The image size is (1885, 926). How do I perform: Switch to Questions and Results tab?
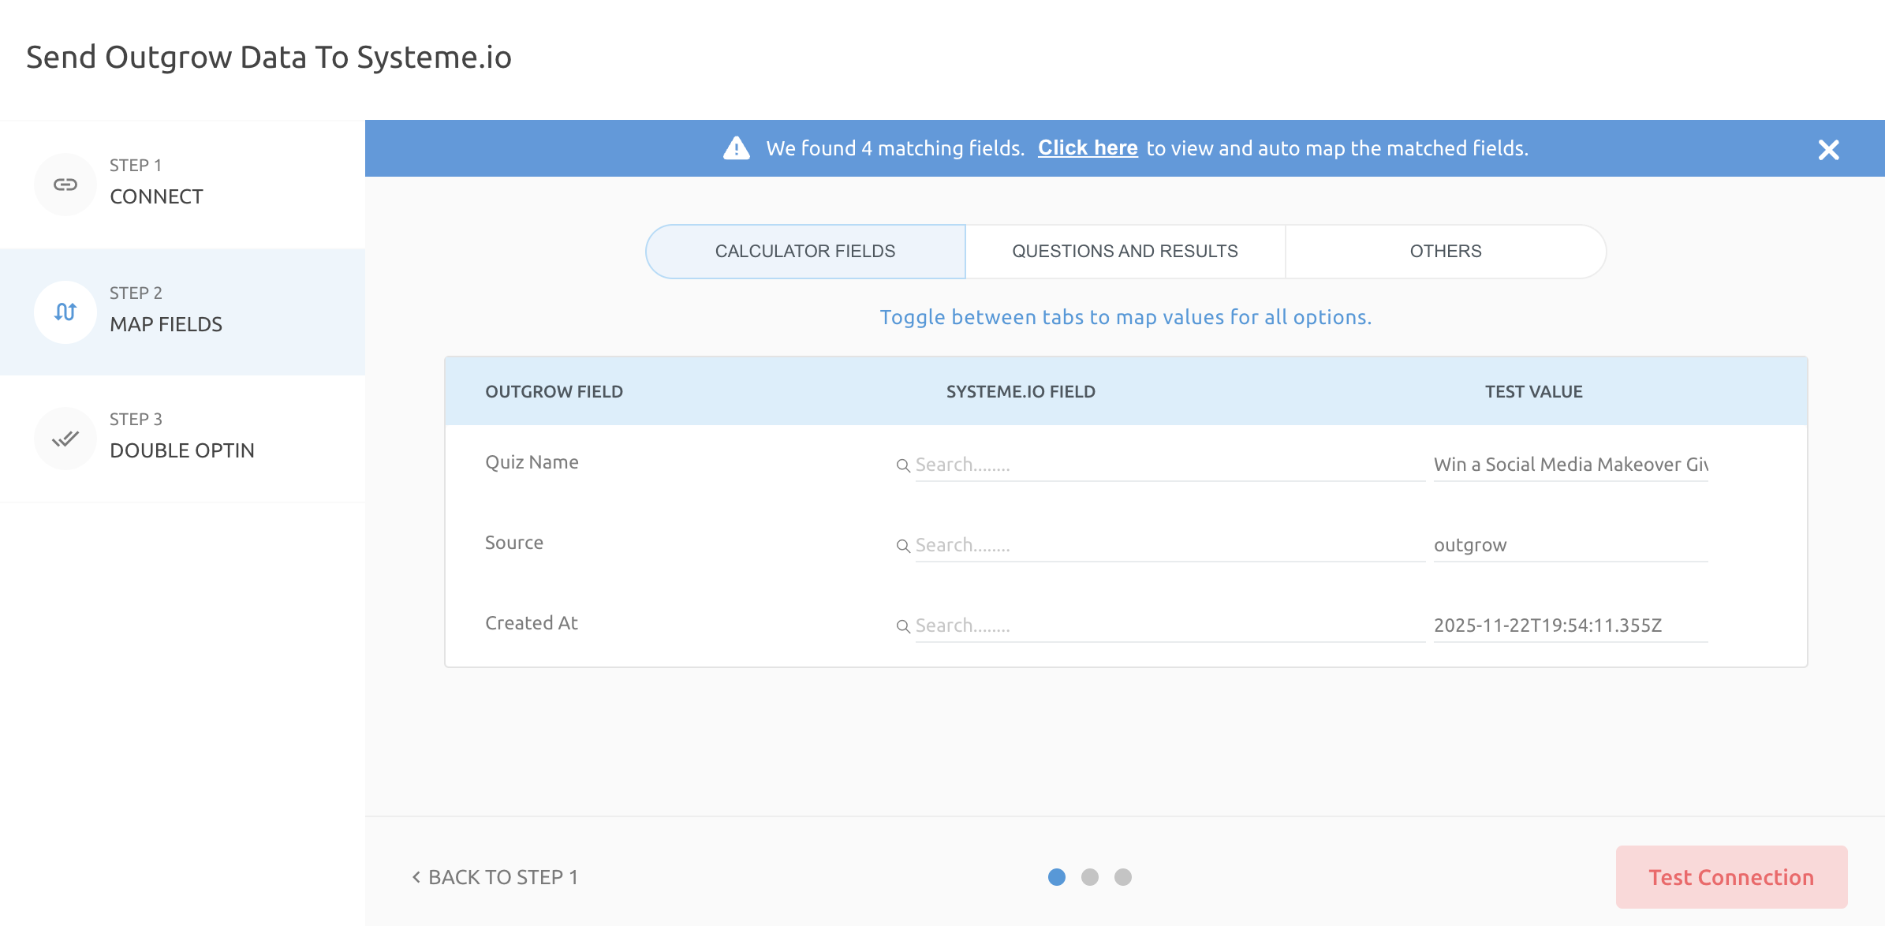(1125, 252)
